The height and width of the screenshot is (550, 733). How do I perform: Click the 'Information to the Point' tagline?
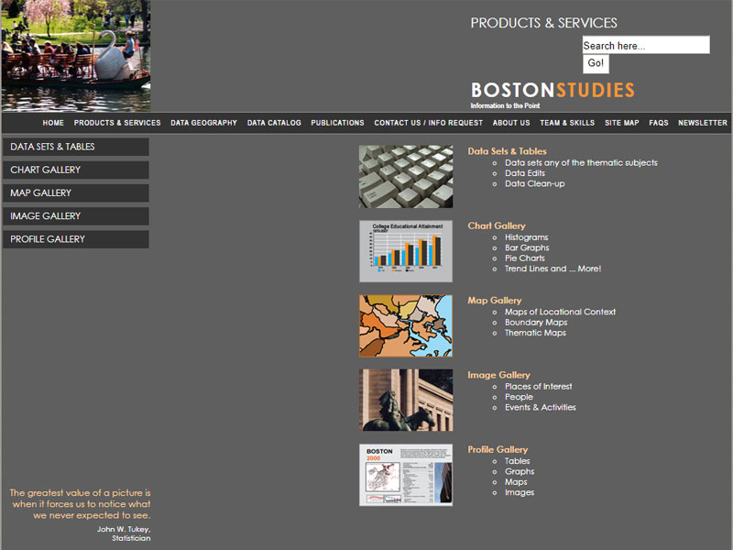pos(505,105)
